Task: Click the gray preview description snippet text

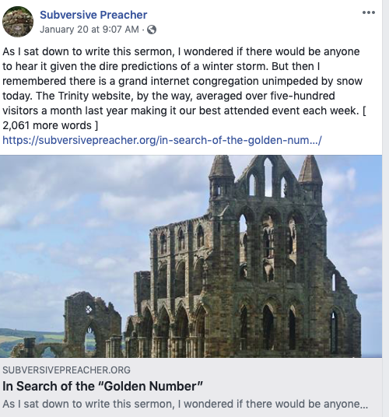Action: 185,404
